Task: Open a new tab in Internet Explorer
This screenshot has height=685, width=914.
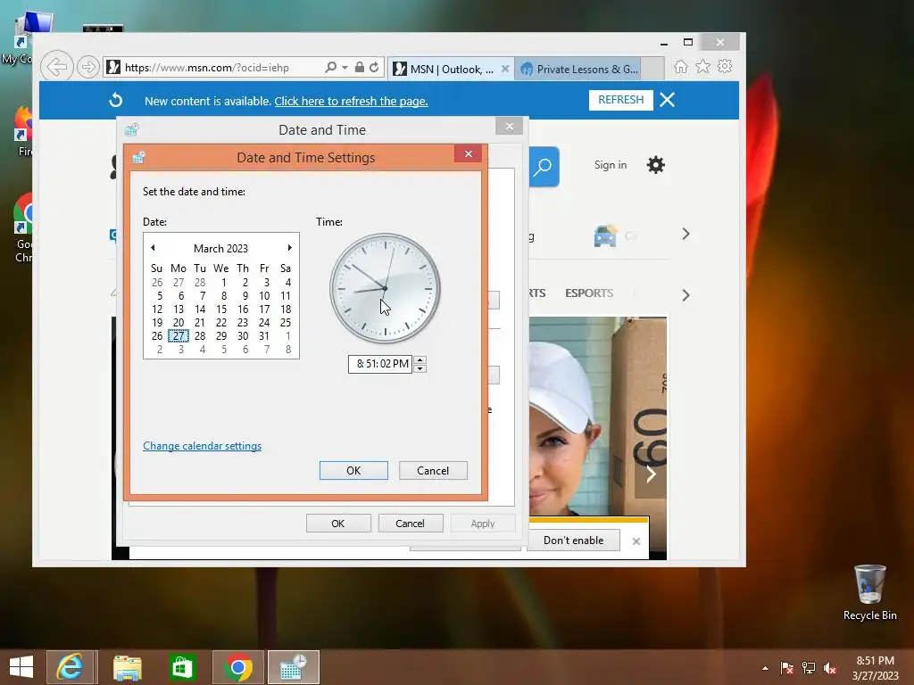Action: coord(652,69)
